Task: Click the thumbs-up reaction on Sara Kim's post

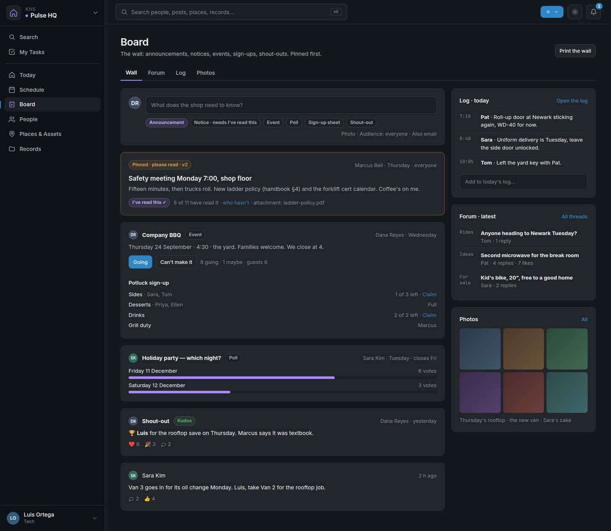Action: click(150, 499)
